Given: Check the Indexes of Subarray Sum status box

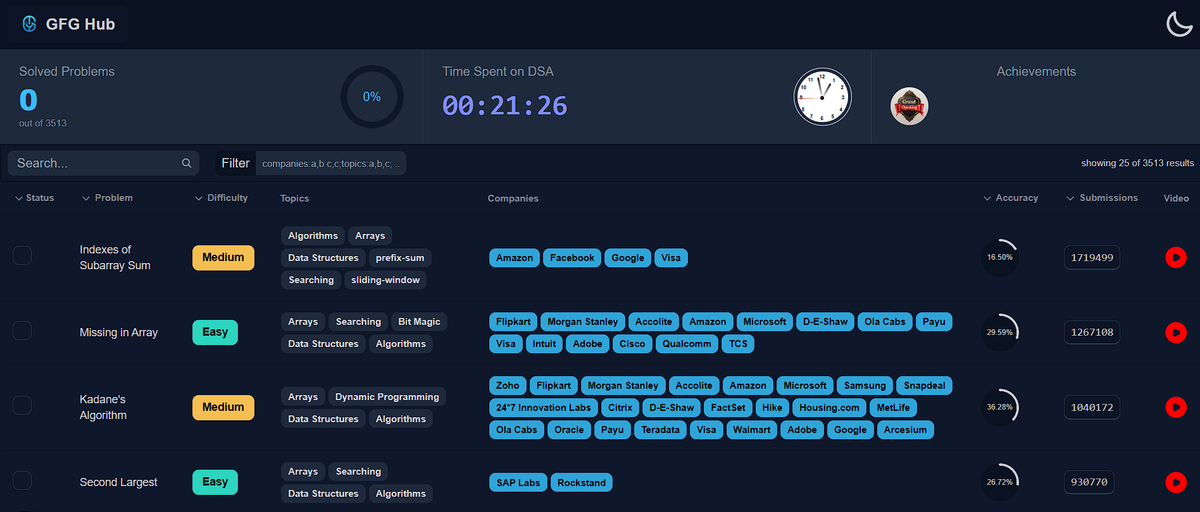Looking at the screenshot, I should point(22,255).
